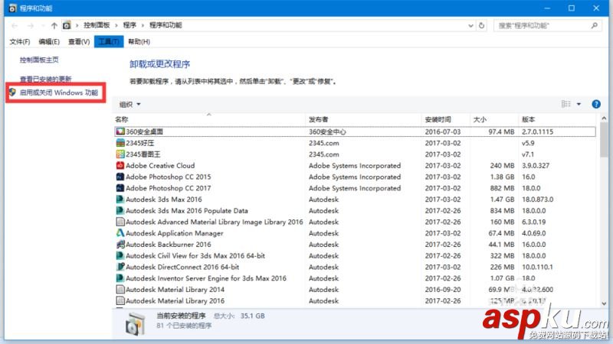Go up one folder level
Image resolution: width=613 pixels, height=344 pixels.
click(54, 26)
